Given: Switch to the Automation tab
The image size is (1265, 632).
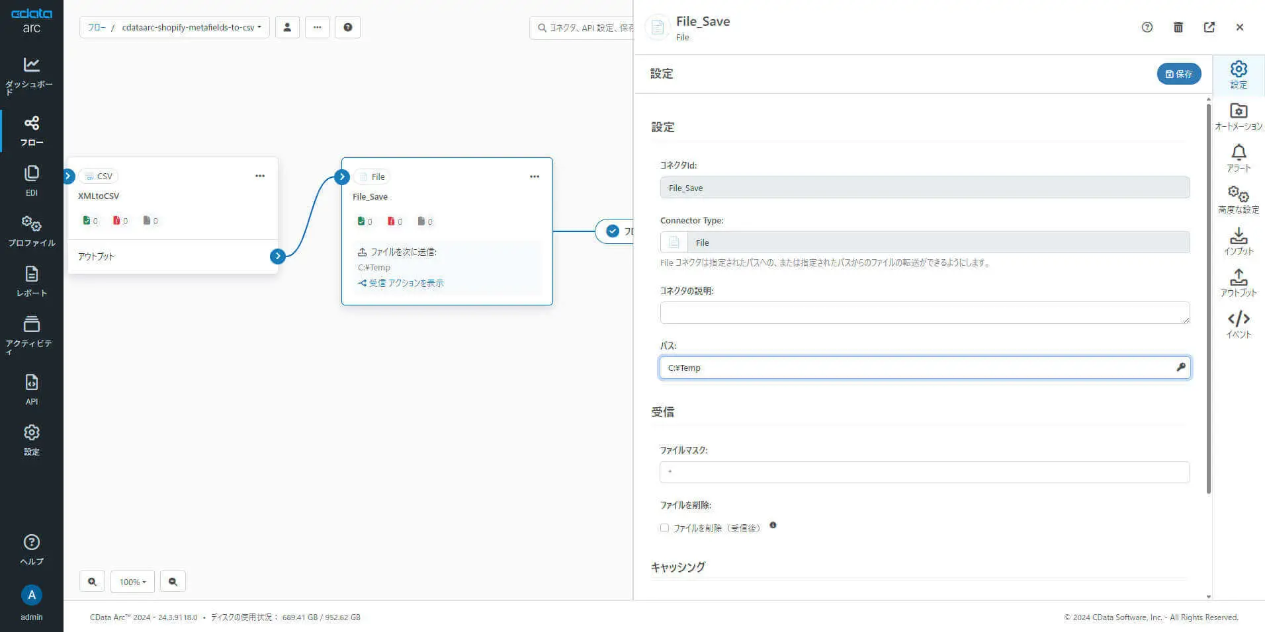Looking at the screenshot, I should pyautogui.click(x=1238, y=116).
